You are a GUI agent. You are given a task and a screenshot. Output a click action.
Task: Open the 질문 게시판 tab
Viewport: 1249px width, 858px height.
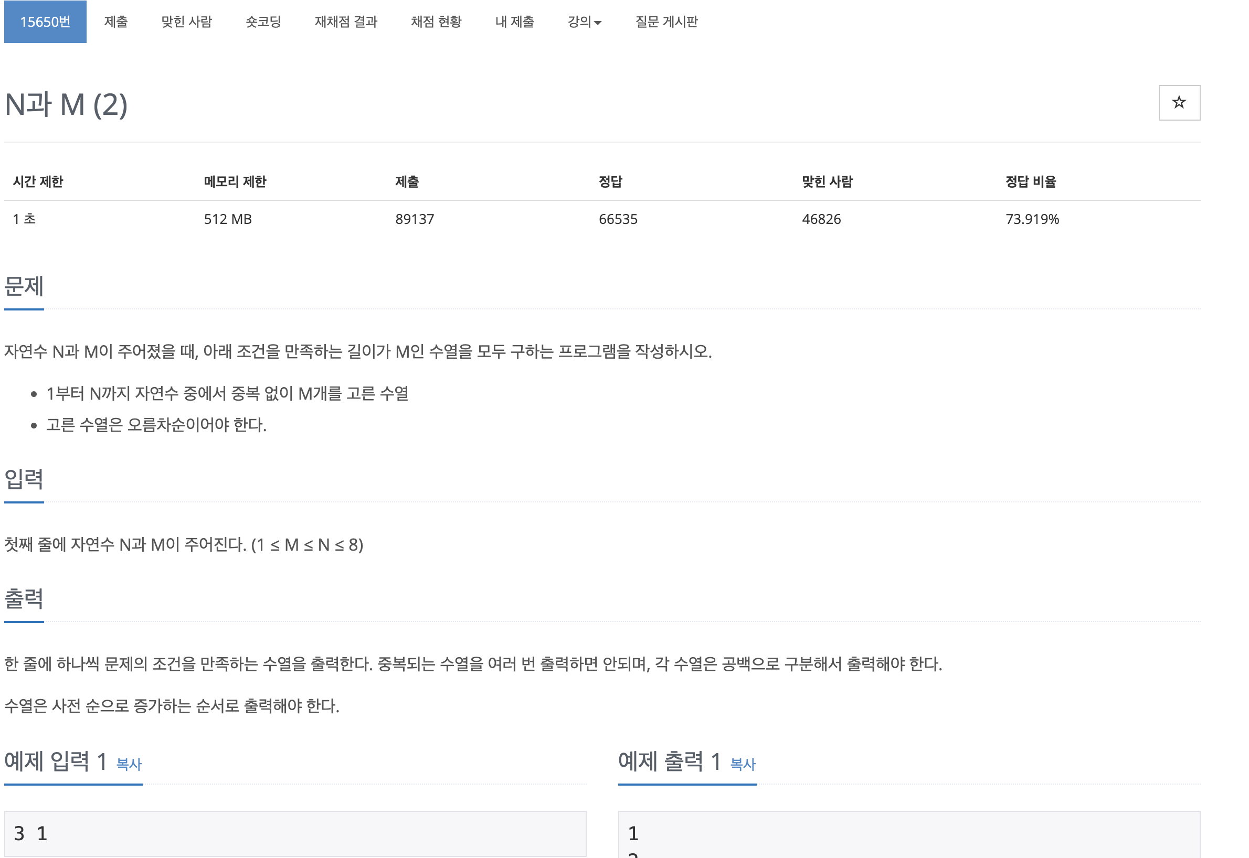tap(666, 22)
